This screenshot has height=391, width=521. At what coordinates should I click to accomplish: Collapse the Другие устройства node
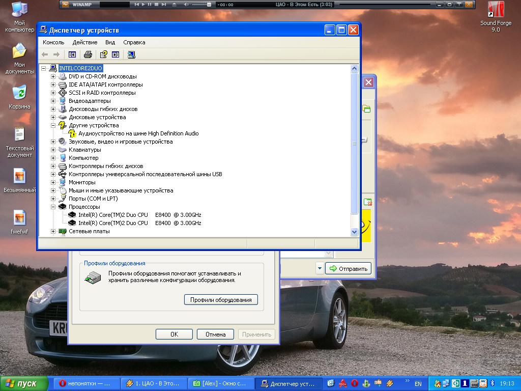[53, 125]
